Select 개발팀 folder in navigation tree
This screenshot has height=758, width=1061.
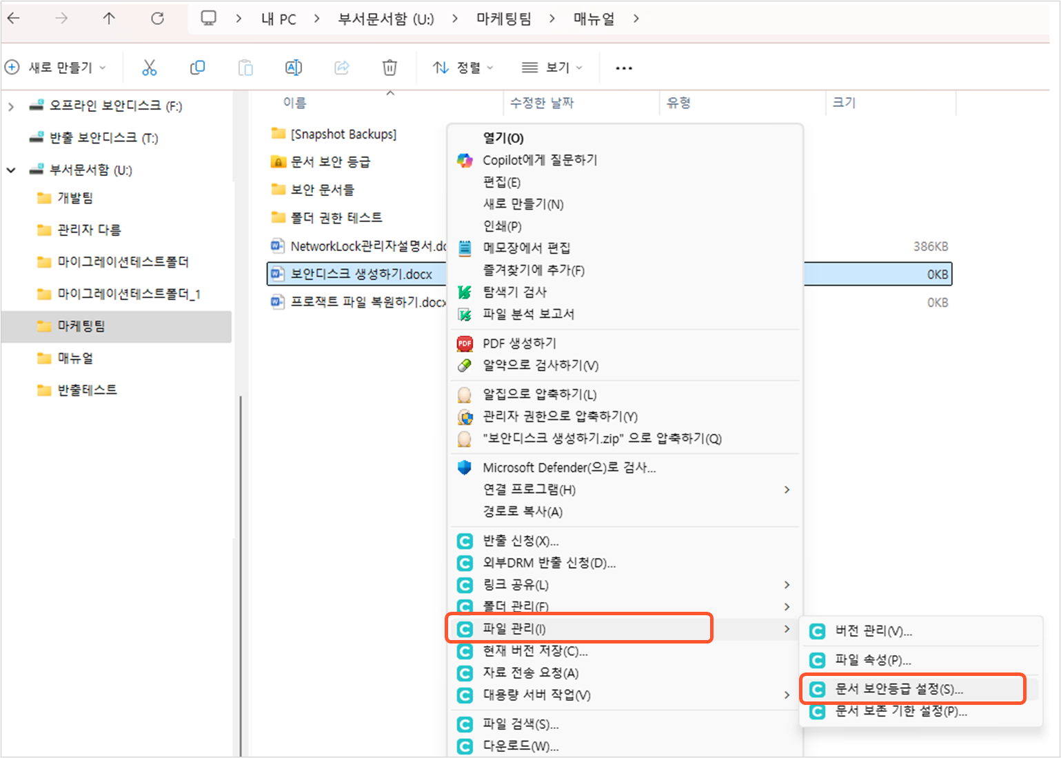tap(75, 198)
